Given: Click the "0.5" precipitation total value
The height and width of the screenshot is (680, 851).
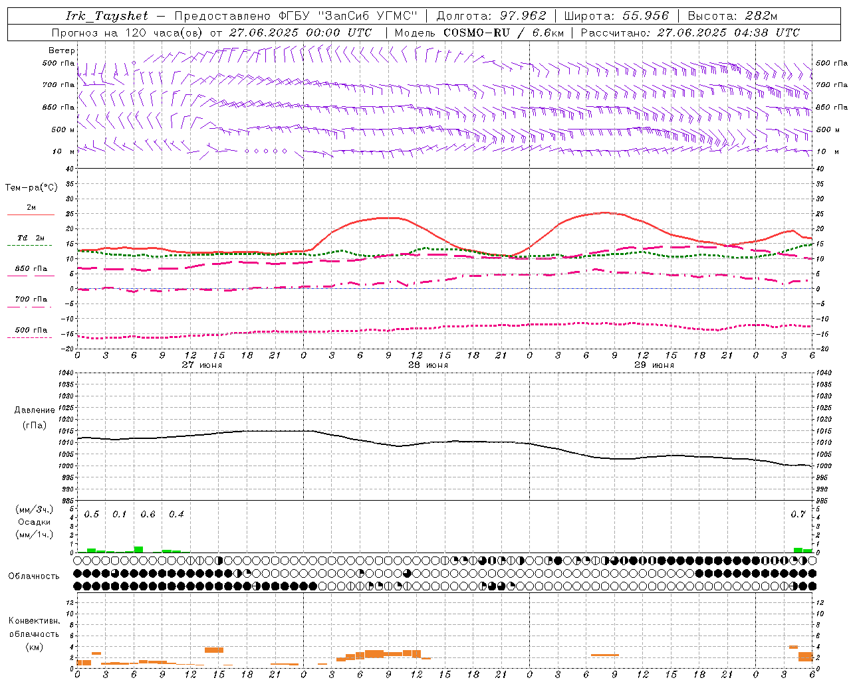Looking at the screenshot, I should 92,515.
